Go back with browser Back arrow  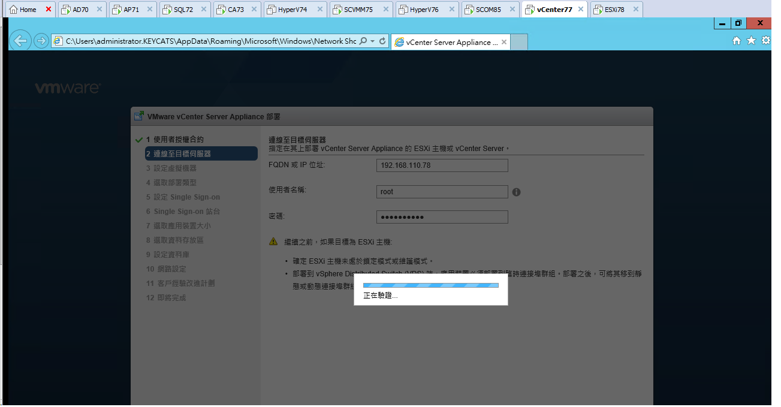pos(21,41)
